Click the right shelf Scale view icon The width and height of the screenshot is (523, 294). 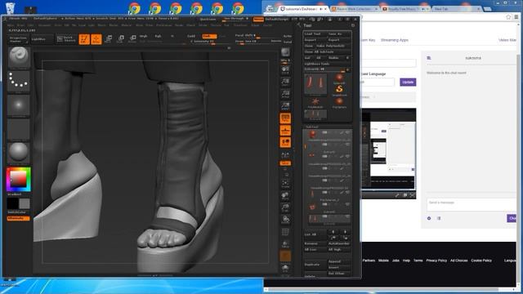pos(285,207)
